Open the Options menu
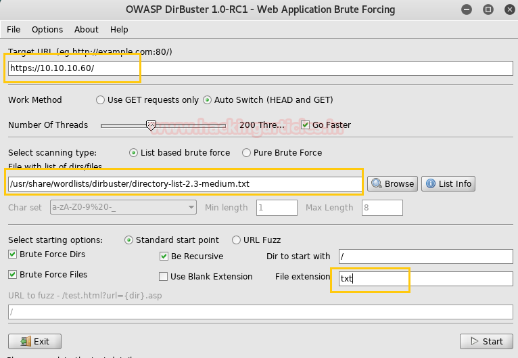 tap(47, 29)
